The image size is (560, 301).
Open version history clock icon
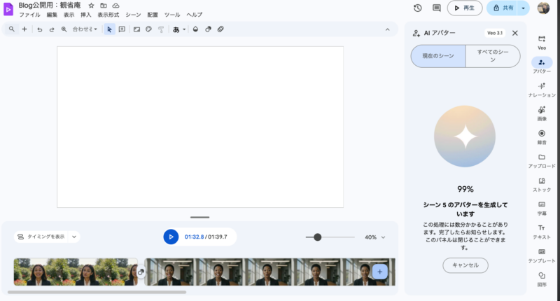click(417, 8)
